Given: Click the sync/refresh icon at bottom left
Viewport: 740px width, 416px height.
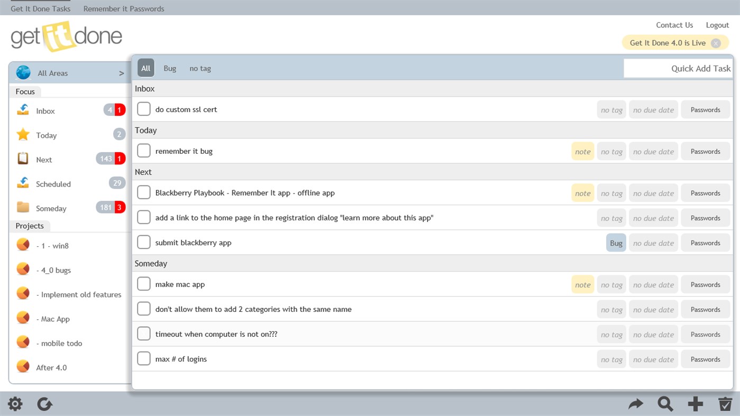Looking at the screenshot, I should pyautogui.click(x=45, y=404).
